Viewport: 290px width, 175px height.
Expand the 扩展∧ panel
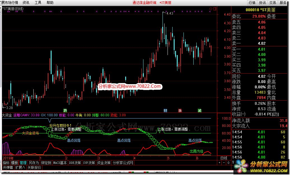click(20, 168)
